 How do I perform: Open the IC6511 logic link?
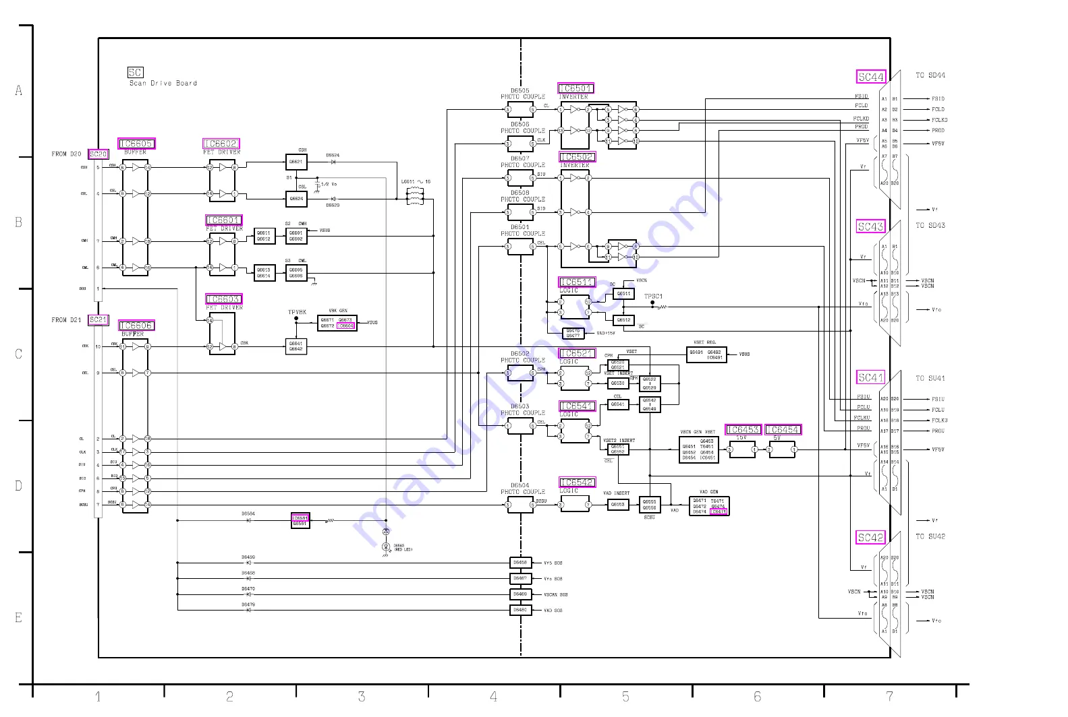[x=578, y=282]
